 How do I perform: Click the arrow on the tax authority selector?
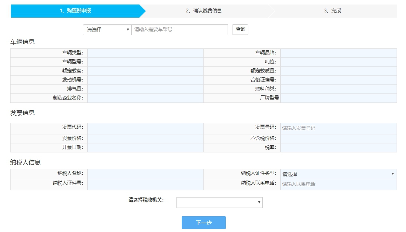tap(259, 202)
